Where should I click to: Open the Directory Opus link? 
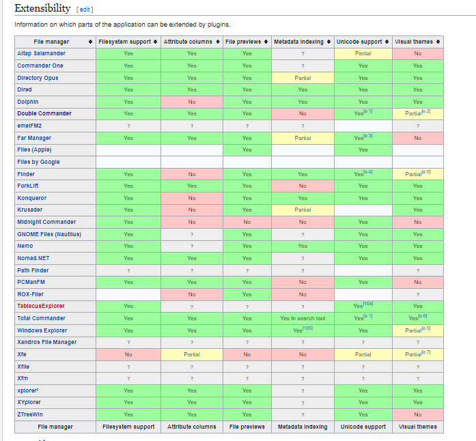tap(38, 78)
